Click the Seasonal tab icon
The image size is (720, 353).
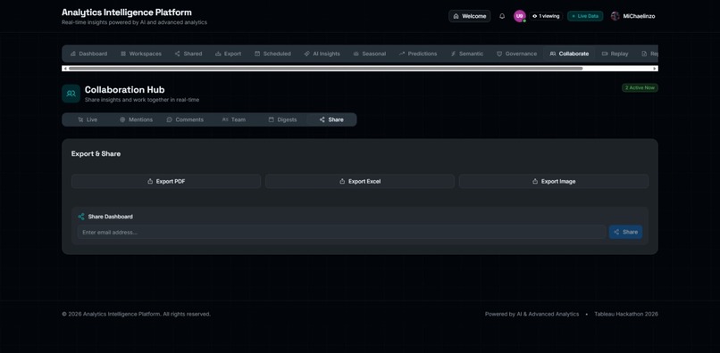[356, 53]
